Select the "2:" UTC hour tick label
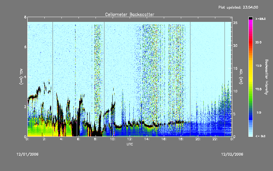The height and width of the screenshot is (171, 273). pos(44,139)
